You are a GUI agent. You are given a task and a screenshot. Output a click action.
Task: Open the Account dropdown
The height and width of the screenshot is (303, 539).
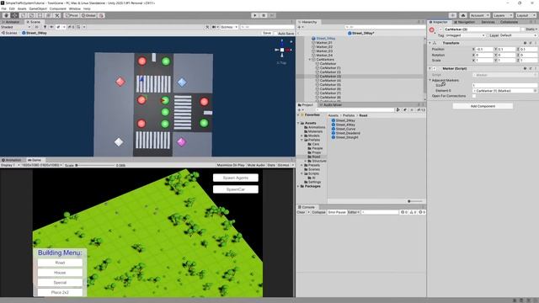479,15
